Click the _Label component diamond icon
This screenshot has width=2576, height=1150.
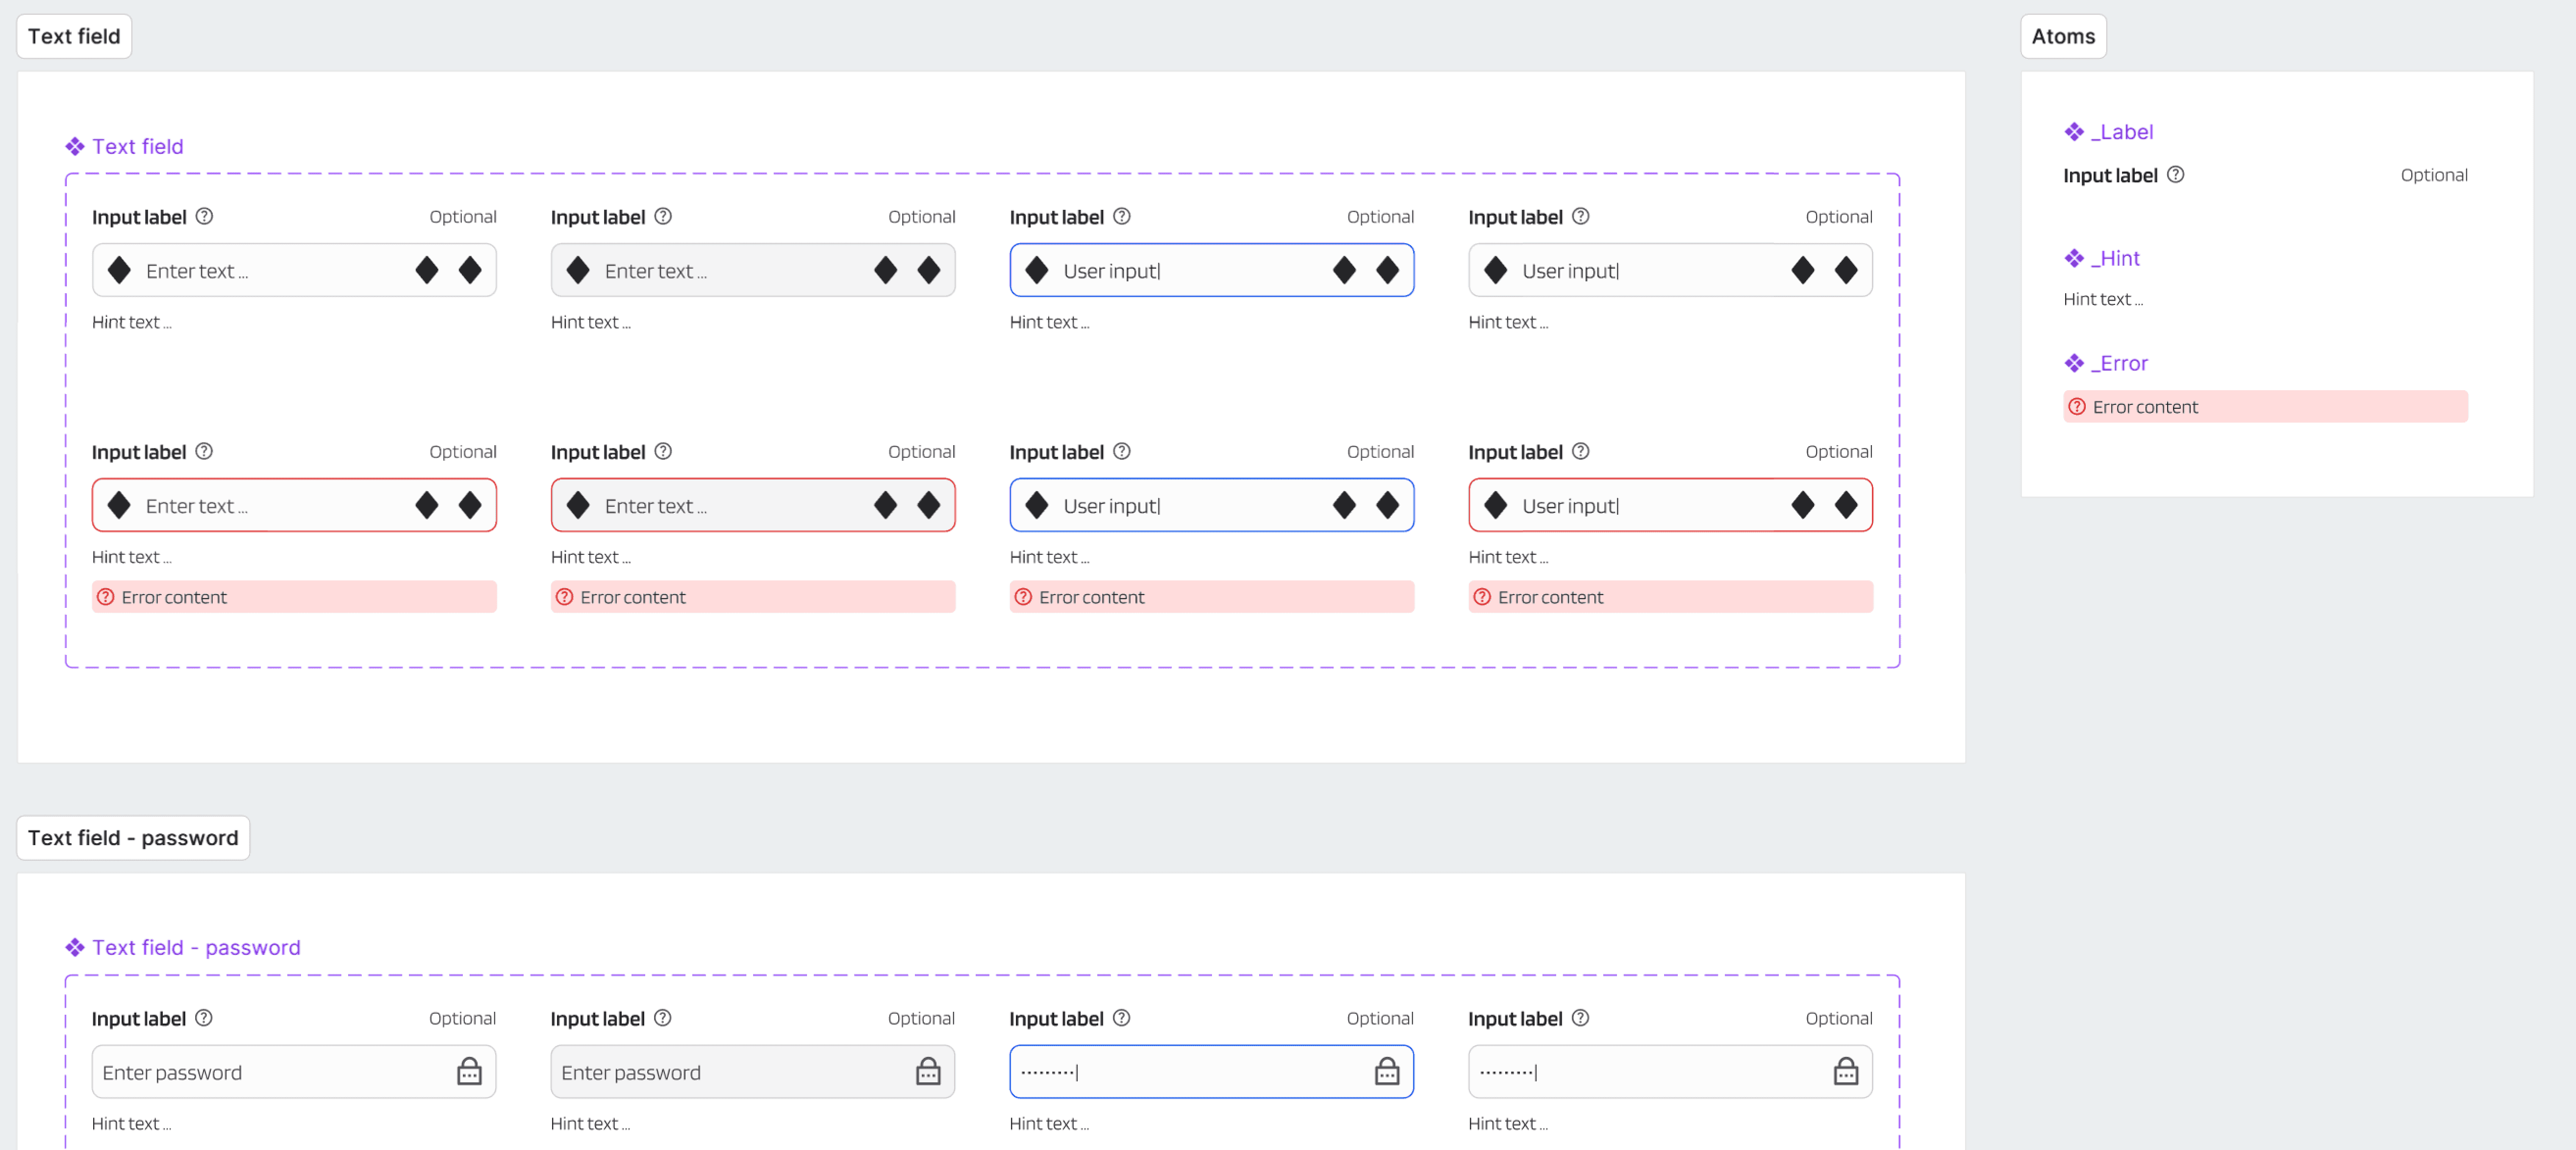click(2074, 132)
